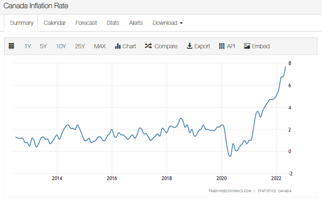The width and height of the screenshot is (322, 201).
Task: Click the 2018 x-axis label
Action: click(167, 178)
